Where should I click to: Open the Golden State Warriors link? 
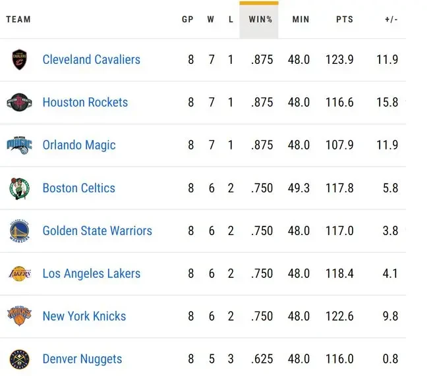pos(98,230)
